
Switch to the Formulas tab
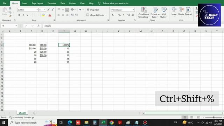coord(52,3)
